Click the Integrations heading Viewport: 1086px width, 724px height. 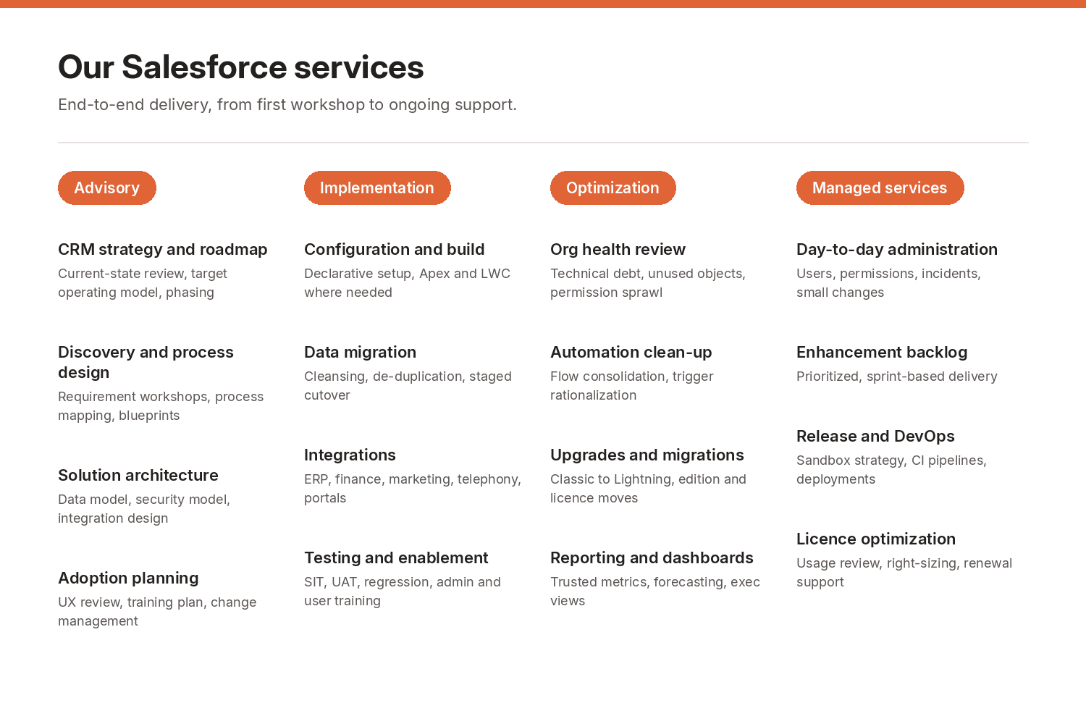[350, 455]
